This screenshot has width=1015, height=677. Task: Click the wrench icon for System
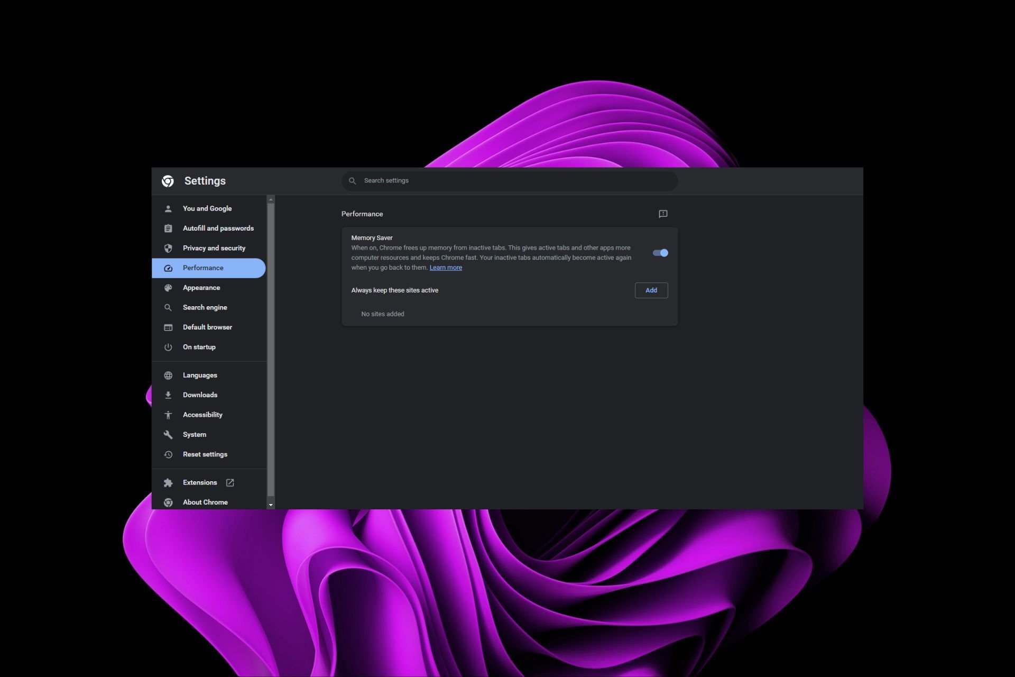point(168,435)
